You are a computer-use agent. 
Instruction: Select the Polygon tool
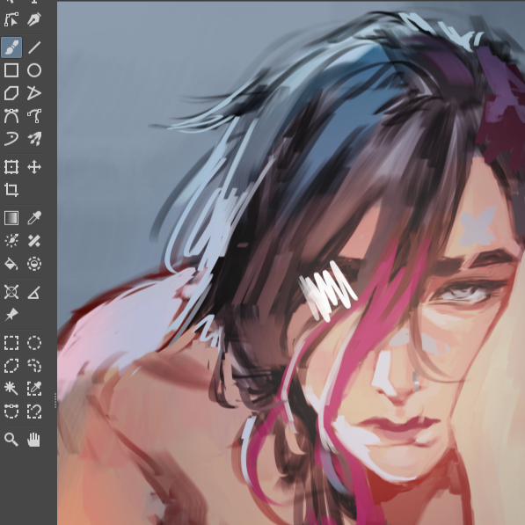coord(11,93)
